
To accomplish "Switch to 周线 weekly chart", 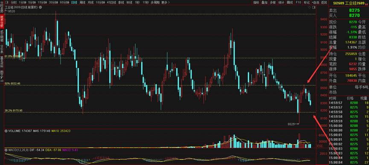I will tap(82, 3).
